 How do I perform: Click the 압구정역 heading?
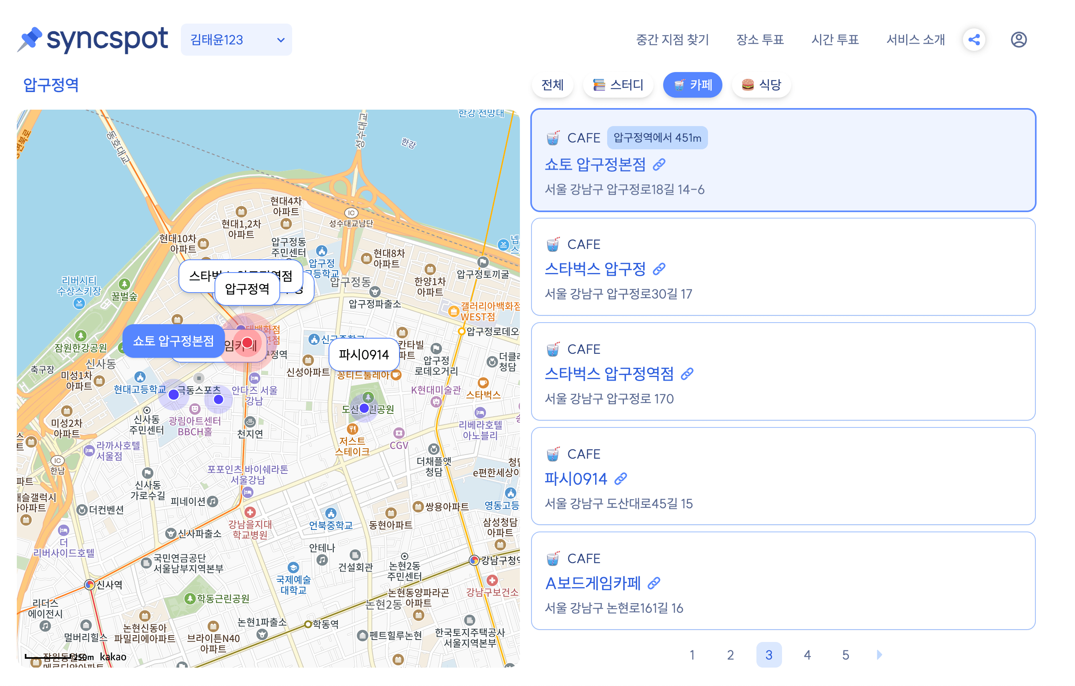point(51,85)
